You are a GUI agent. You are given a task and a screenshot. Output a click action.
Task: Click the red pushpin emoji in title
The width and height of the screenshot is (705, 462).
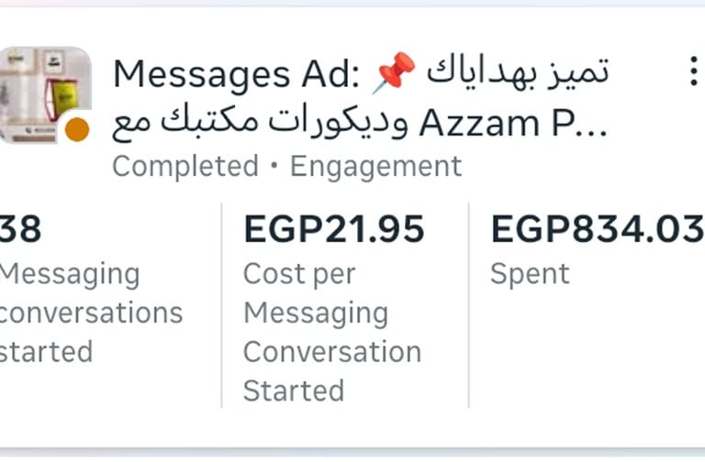pos(393,72)
